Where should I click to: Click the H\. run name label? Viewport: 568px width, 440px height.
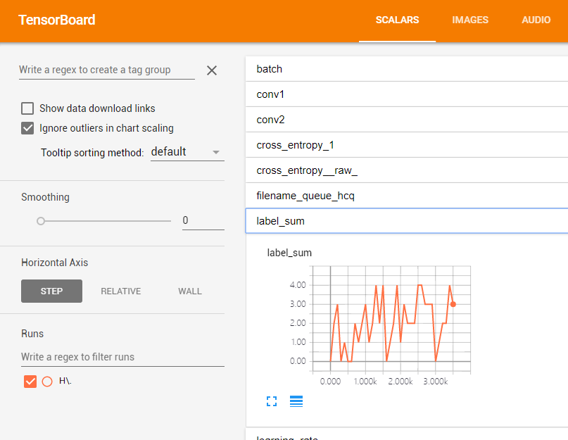pos(65,381)
